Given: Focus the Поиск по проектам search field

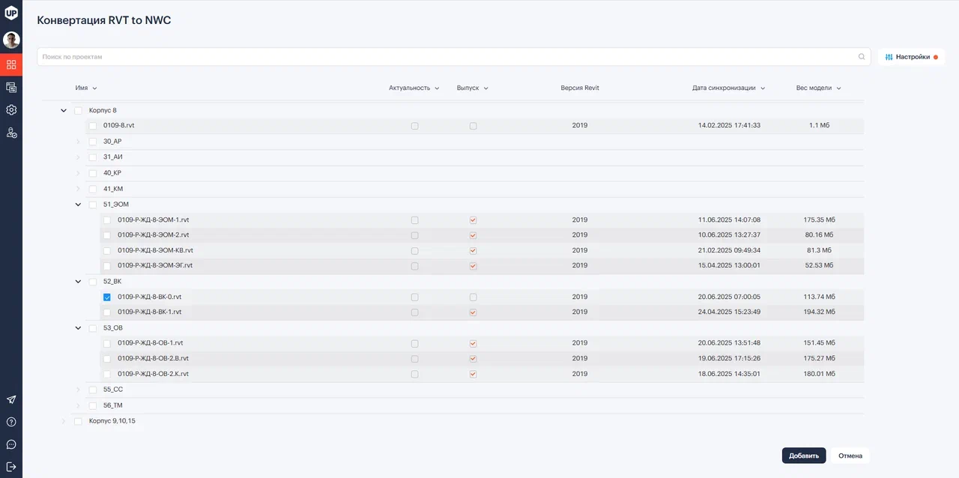Looking at the screenshot, I should point(450,57).
